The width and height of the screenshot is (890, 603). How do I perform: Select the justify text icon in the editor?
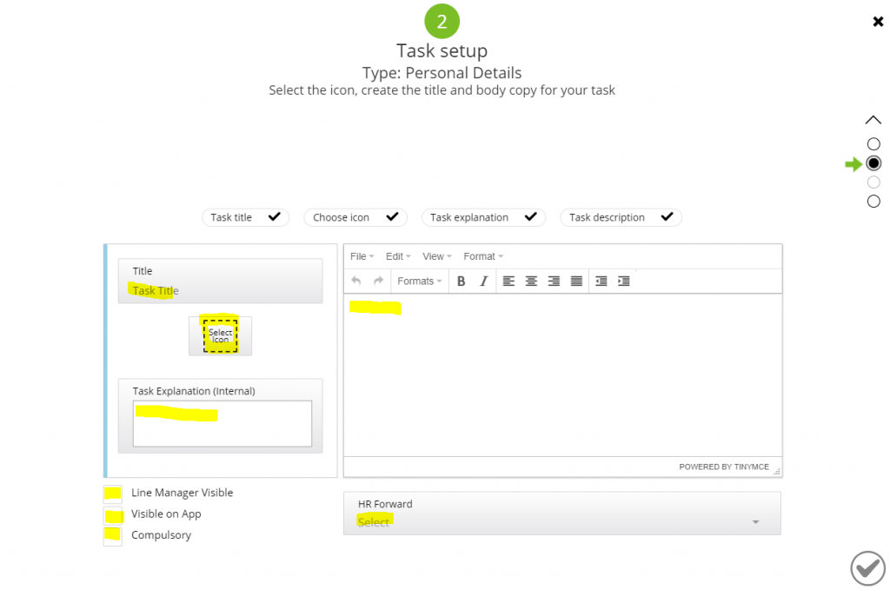576,281
